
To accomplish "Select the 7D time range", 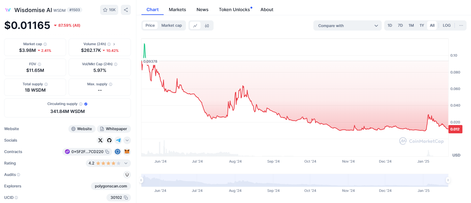I will click(400, 25).
